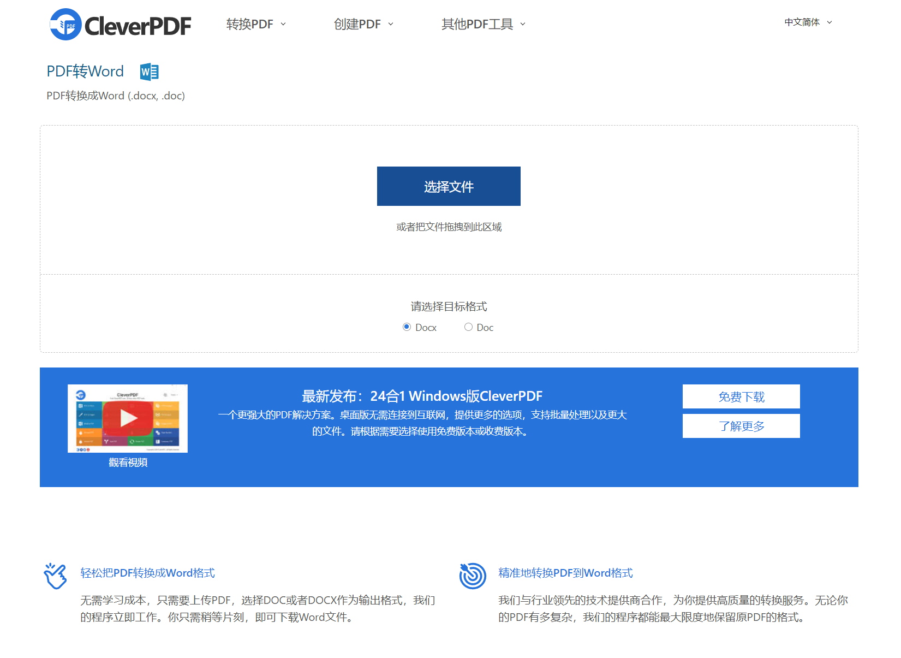Click the 了解更多 button
901x658 pixels.
point(741,426)
